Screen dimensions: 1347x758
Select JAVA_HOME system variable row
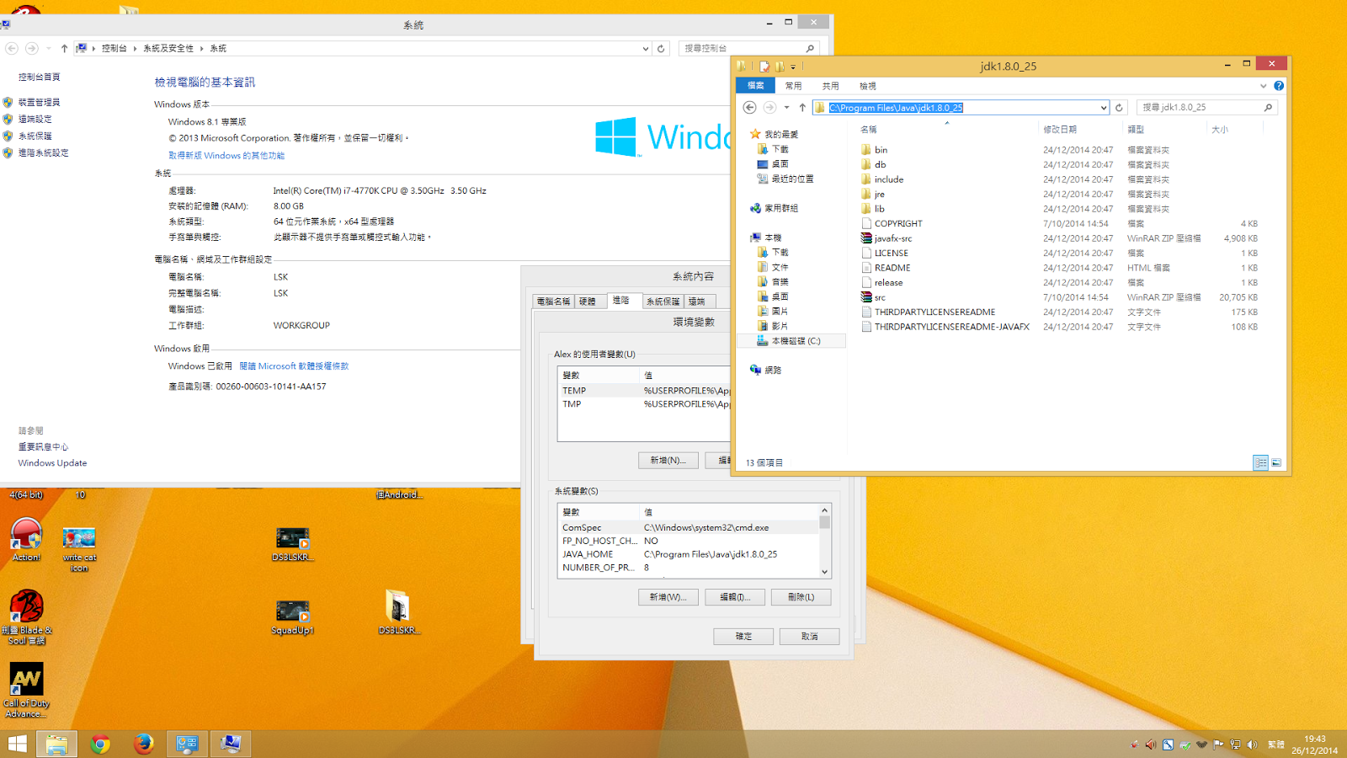click(x=688, y=554)
